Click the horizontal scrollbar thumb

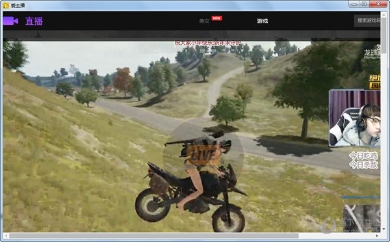coord(153,235)
